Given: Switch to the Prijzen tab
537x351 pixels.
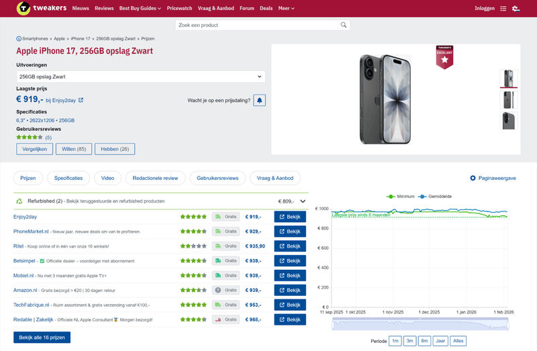Looking at the screenshot, I should [x=28, y=178].
